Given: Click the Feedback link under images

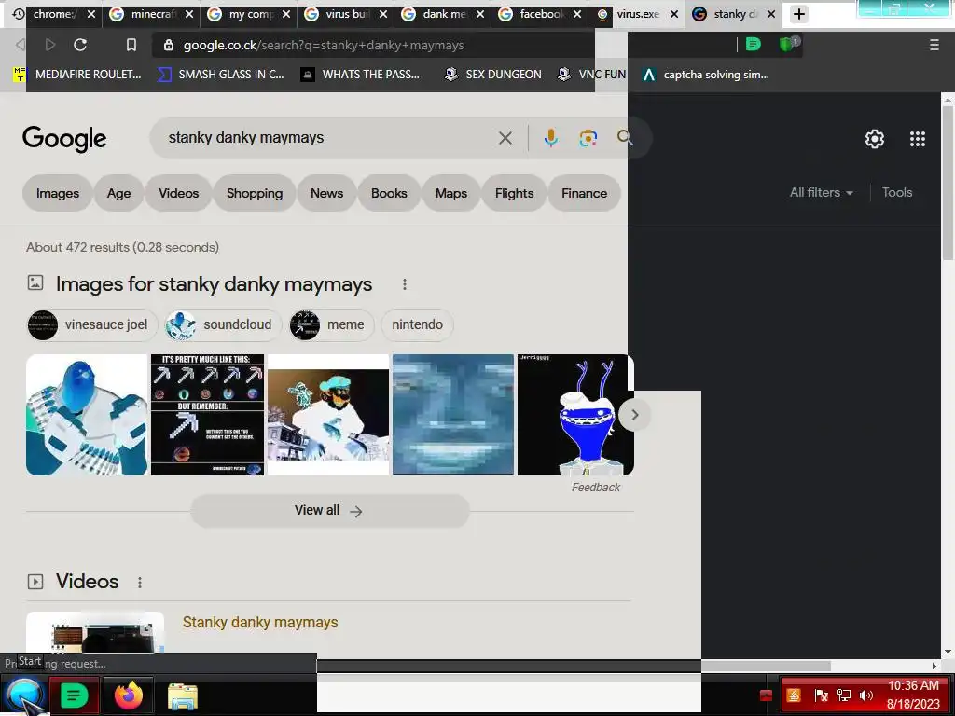Looking at the screenshot, I should pos(596,488).
